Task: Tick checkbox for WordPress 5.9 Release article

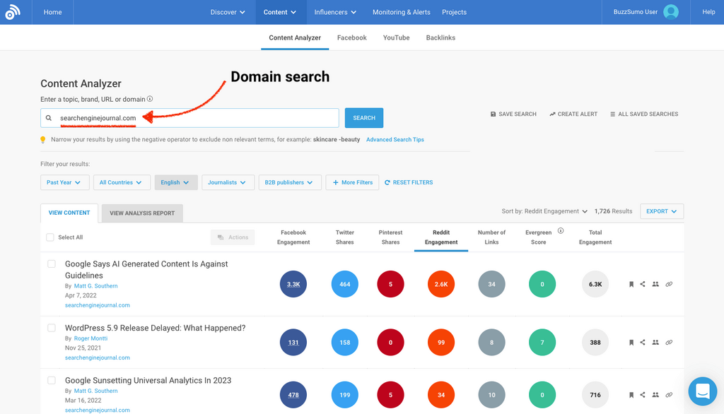Action: (x=52, y=328)
